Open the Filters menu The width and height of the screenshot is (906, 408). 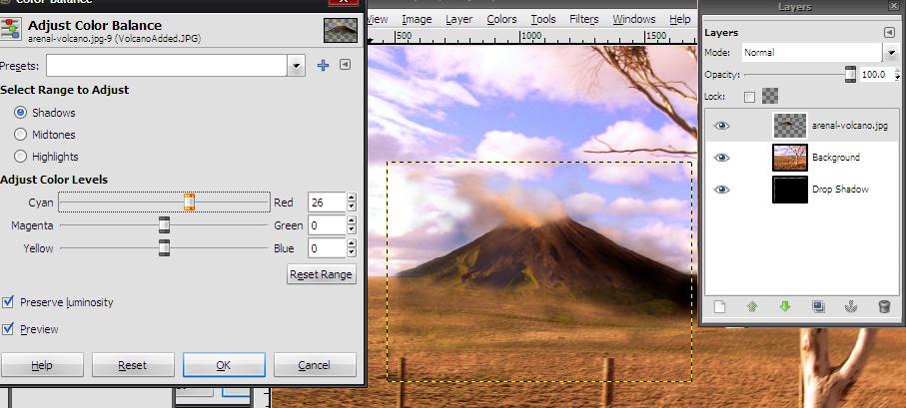pos(584,19)
